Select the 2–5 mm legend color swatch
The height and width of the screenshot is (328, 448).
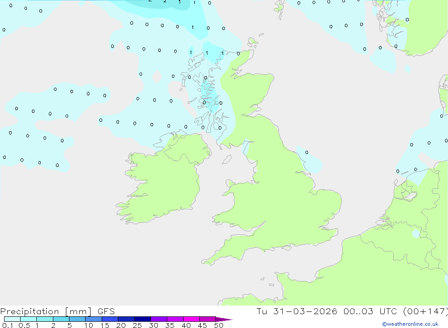(x=61, y=319)
